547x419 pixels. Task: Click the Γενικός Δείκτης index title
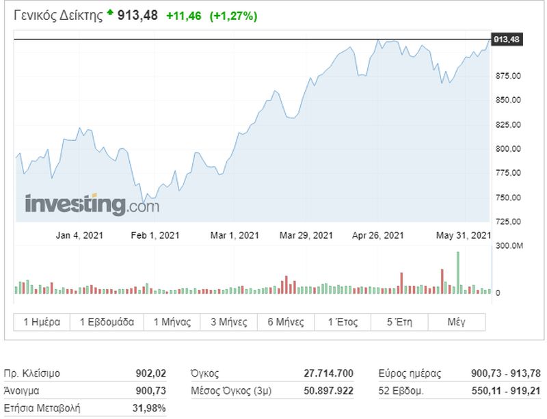58,16
